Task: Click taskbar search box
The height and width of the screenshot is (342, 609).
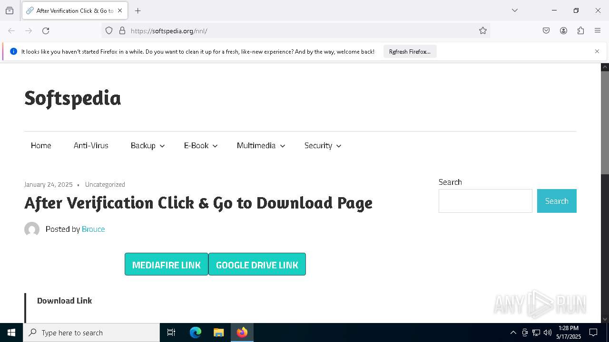Action: click(91, 332)
